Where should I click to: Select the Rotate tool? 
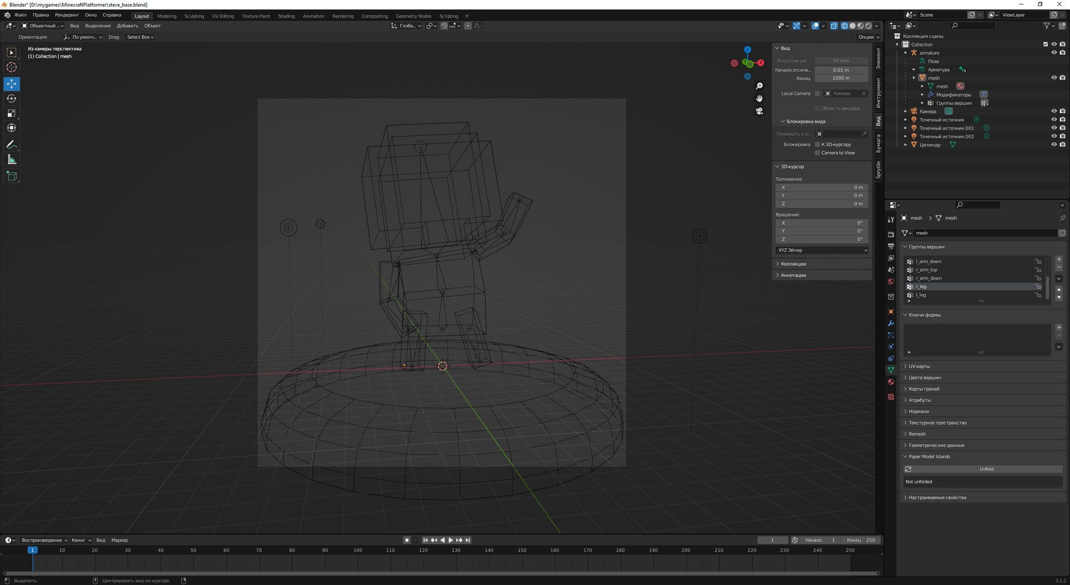(x=12, y=99)
